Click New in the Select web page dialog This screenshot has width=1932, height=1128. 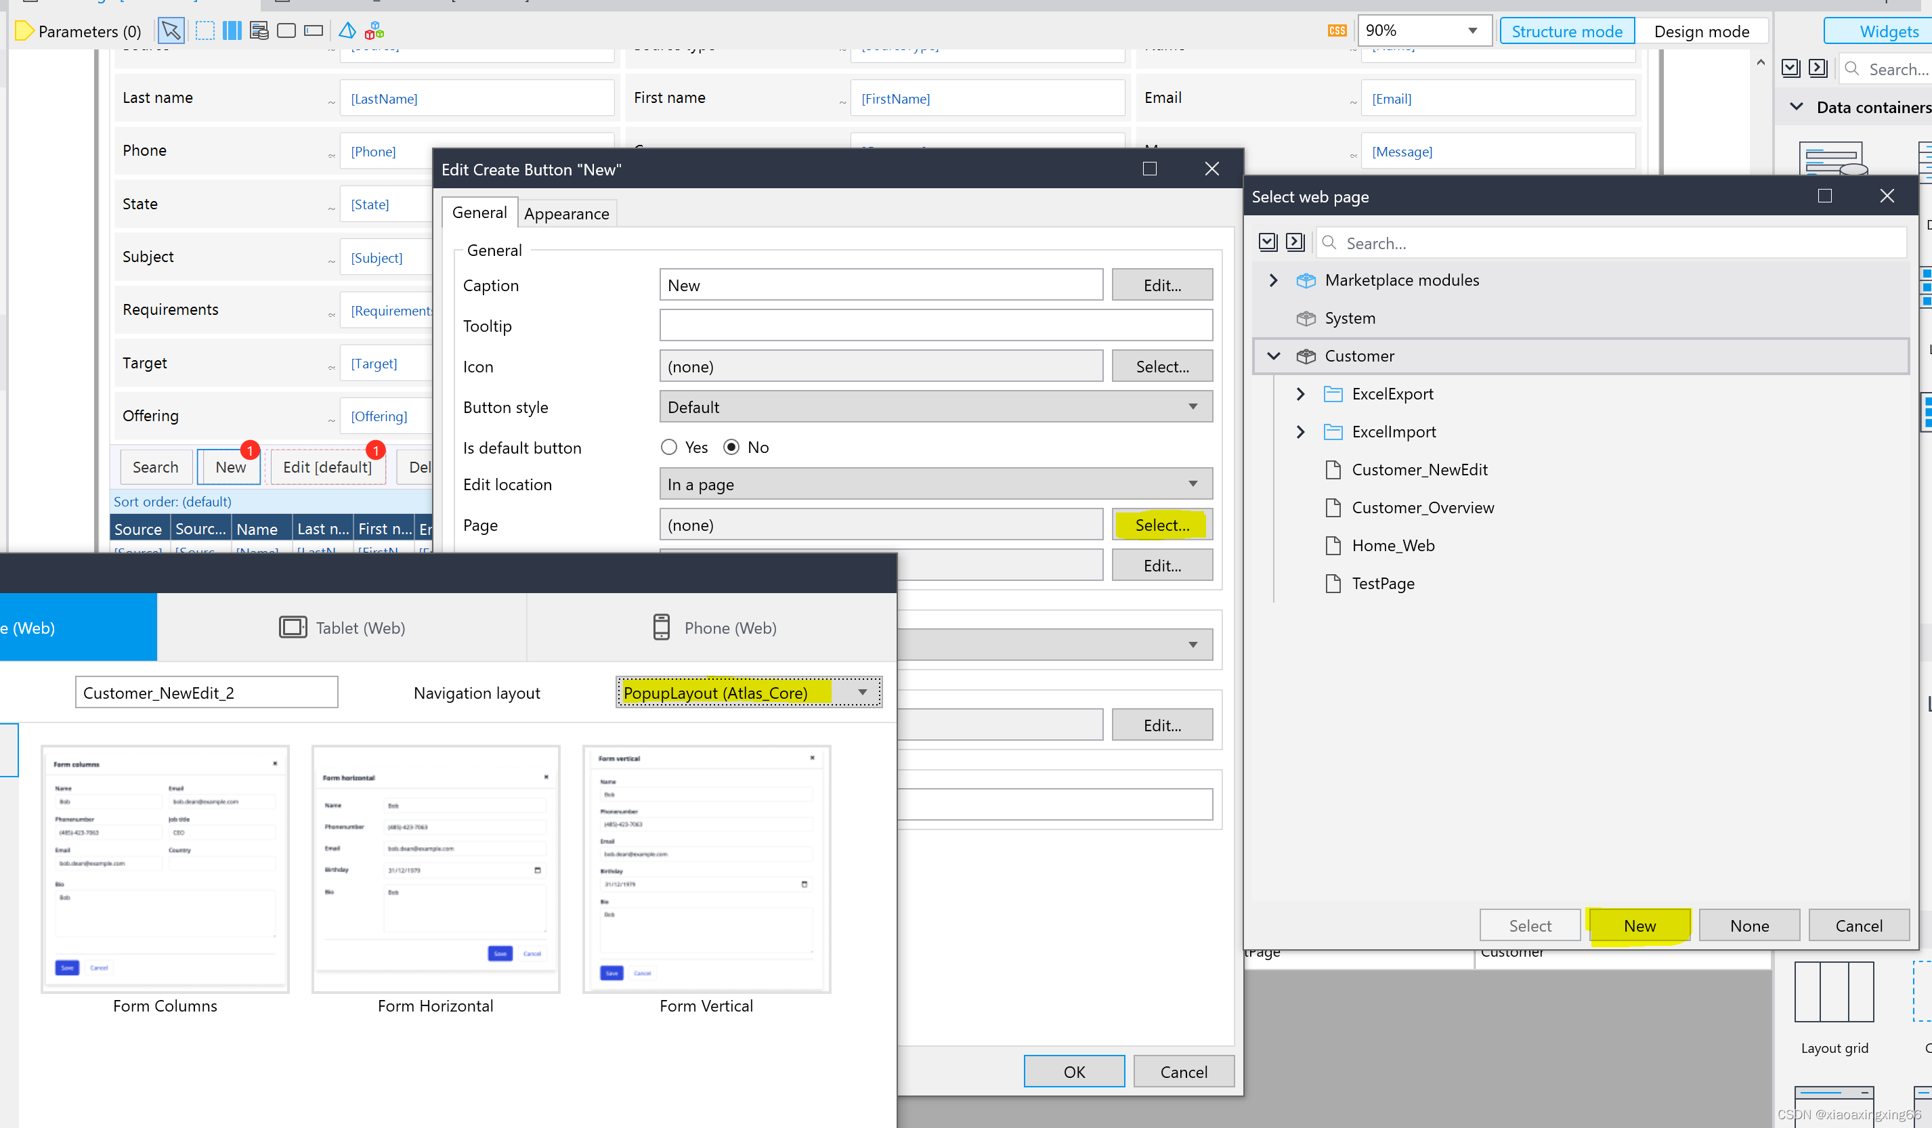tap(1639, 925)
